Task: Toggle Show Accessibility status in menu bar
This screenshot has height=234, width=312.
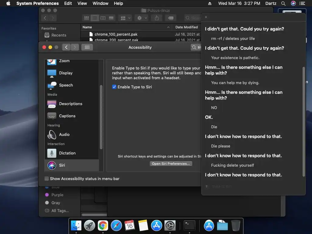Action: 47,179
